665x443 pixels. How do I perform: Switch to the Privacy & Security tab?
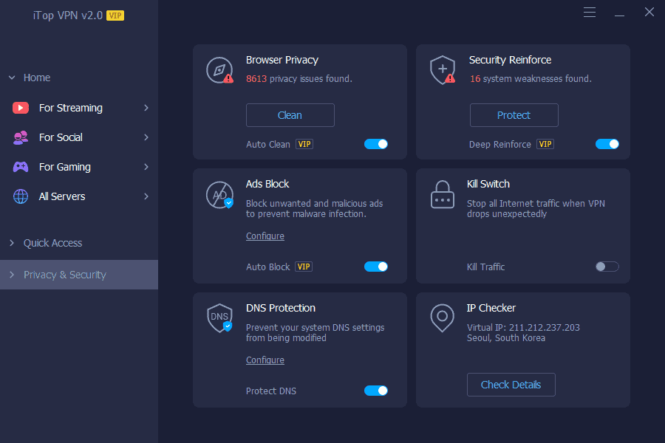point(66,274)
